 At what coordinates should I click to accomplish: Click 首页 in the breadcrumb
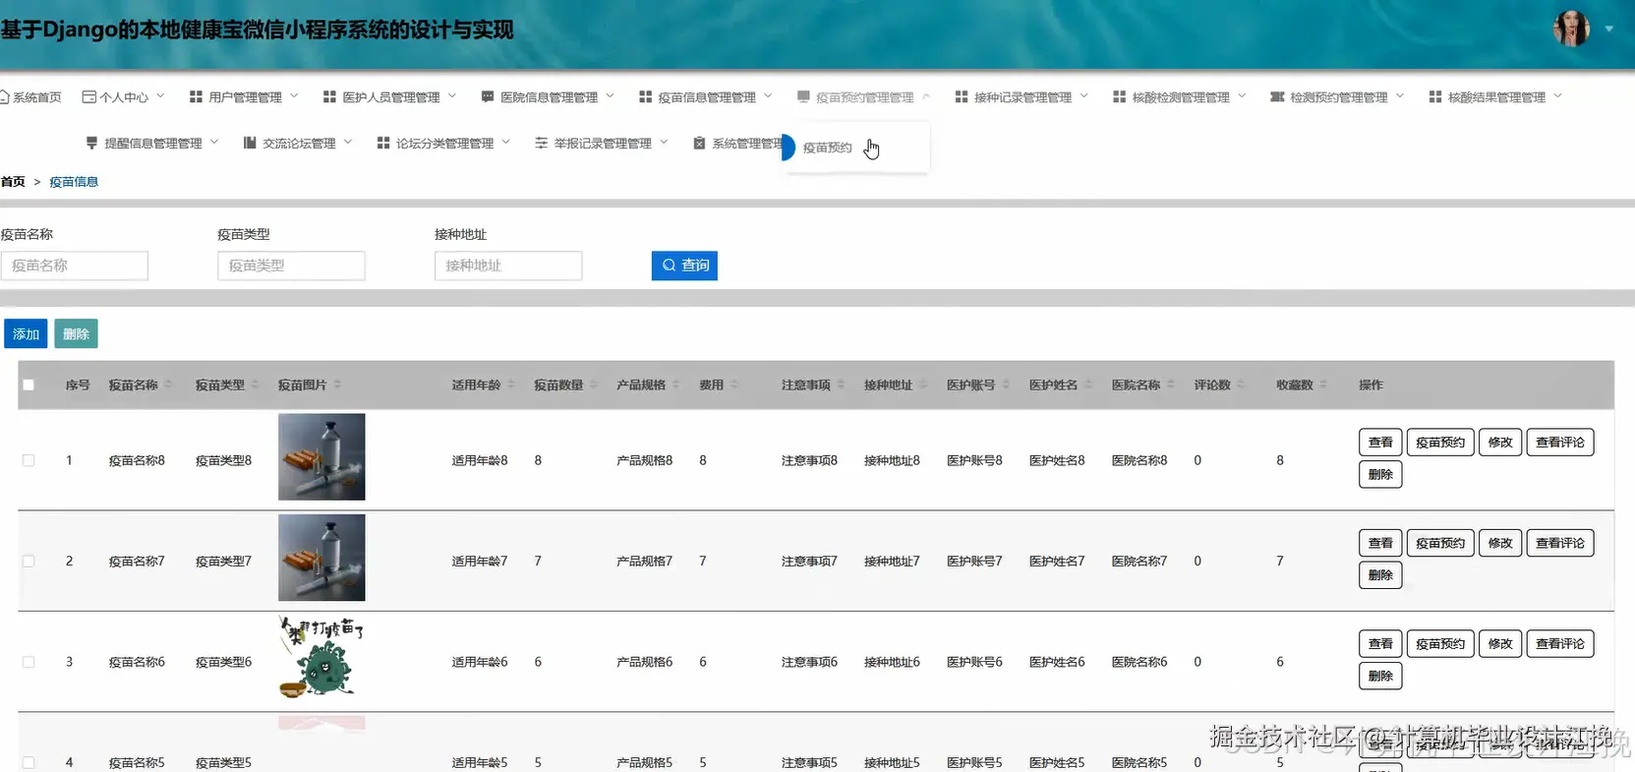[13, 182]
